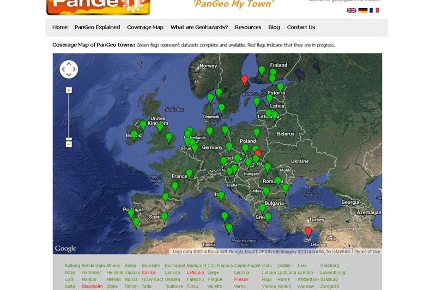Click the Terms of Use link
Screen dimensions: 436x290
[x=367, y=252]
